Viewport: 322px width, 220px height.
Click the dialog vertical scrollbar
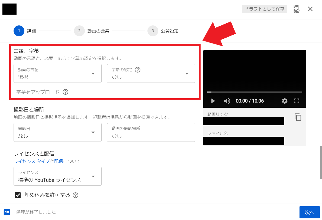point(321,163)
